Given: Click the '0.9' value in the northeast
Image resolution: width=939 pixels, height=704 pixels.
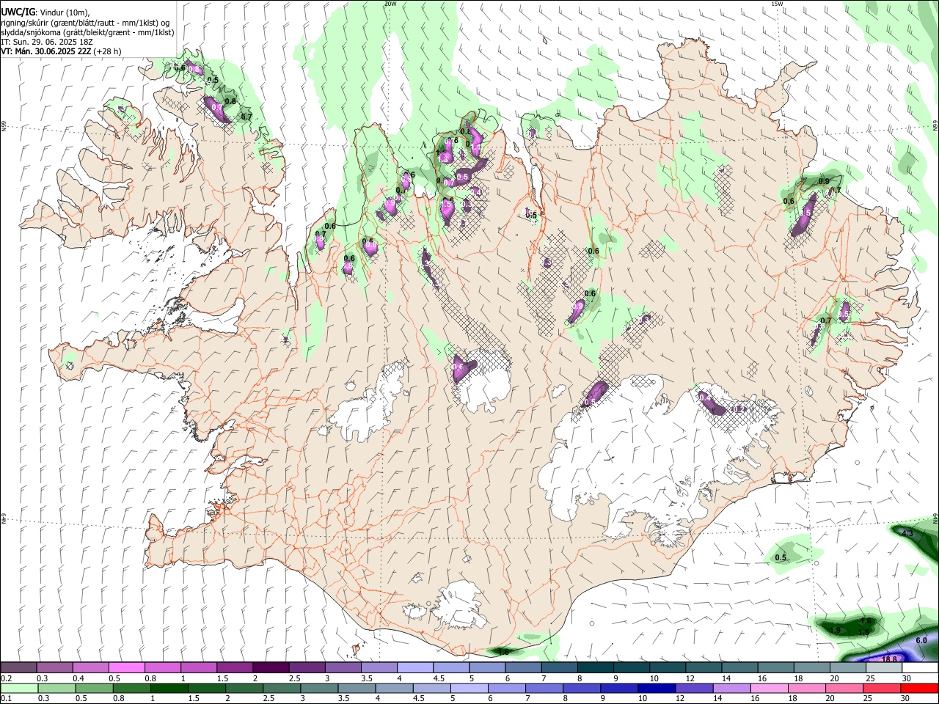Looking at the screenshot, I should pos(824,182).
